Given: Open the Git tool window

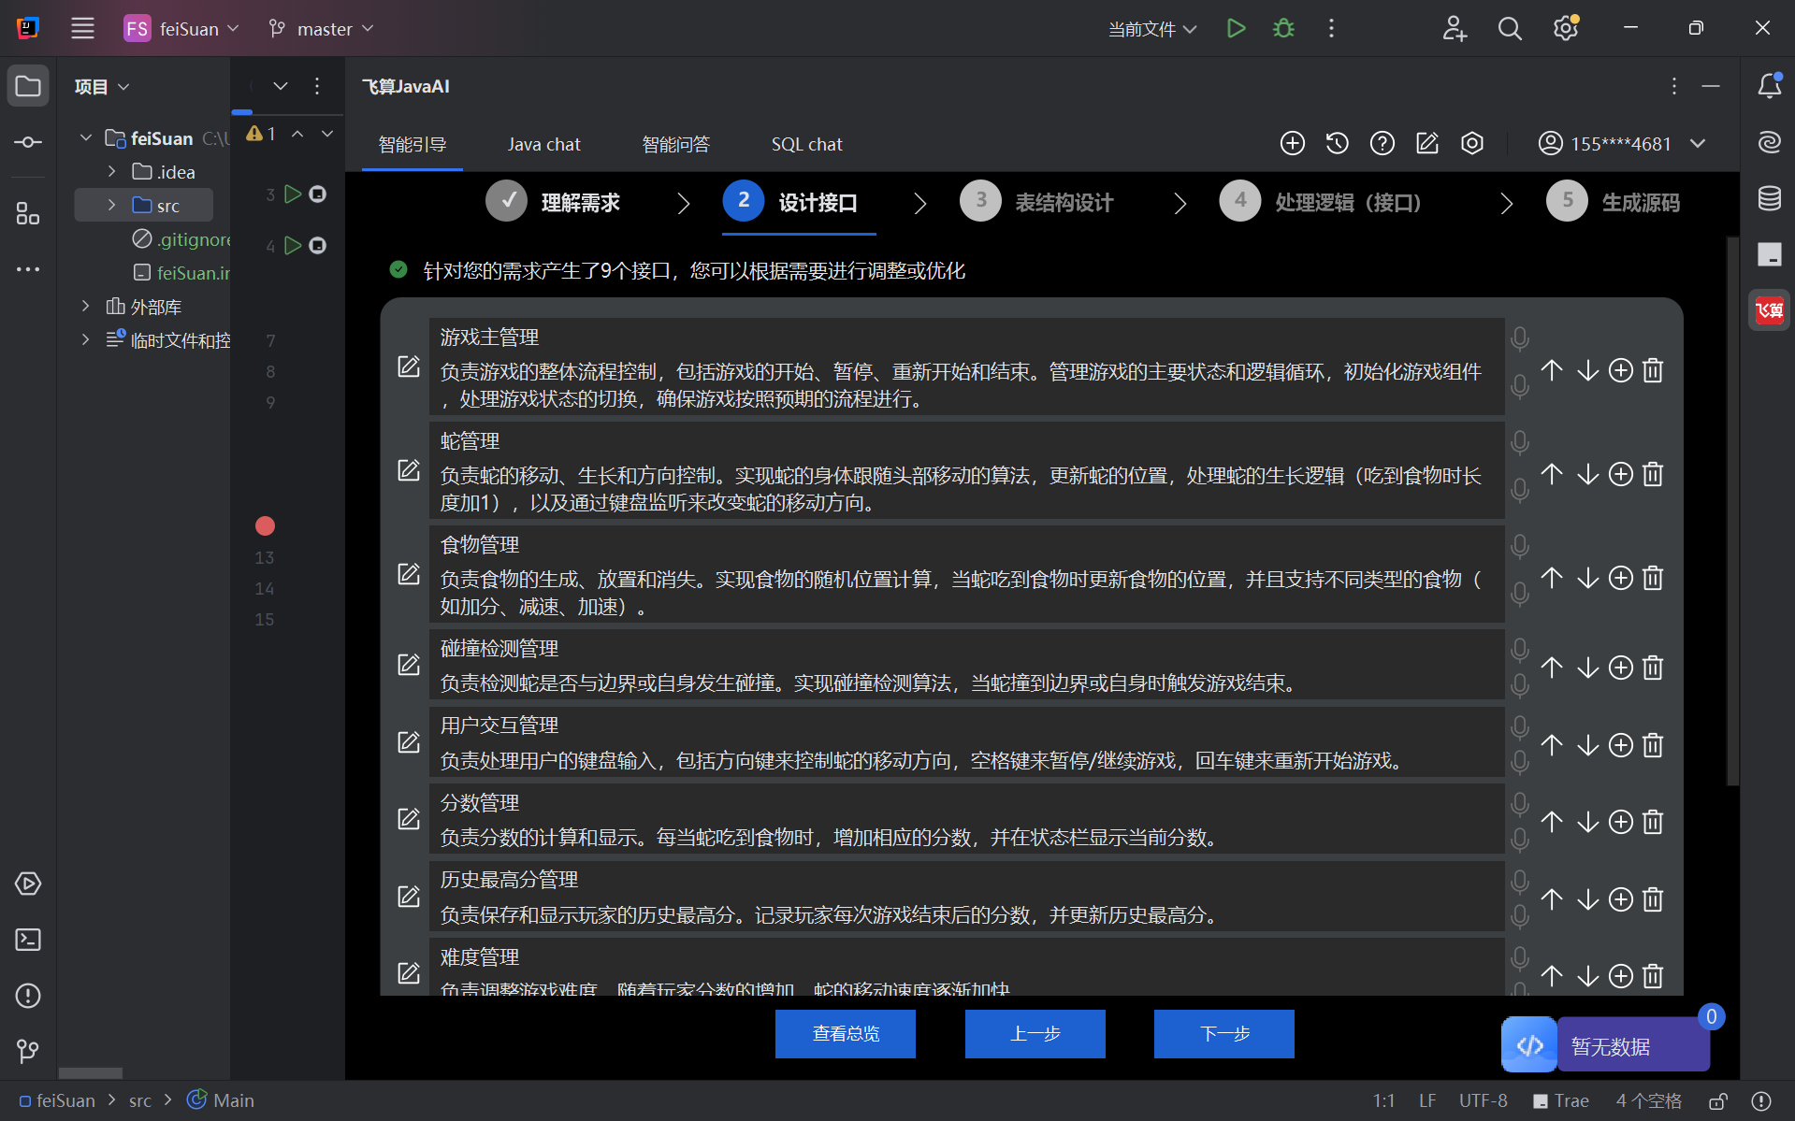Looking at the screenshot, I should (x=28, y=1052).
